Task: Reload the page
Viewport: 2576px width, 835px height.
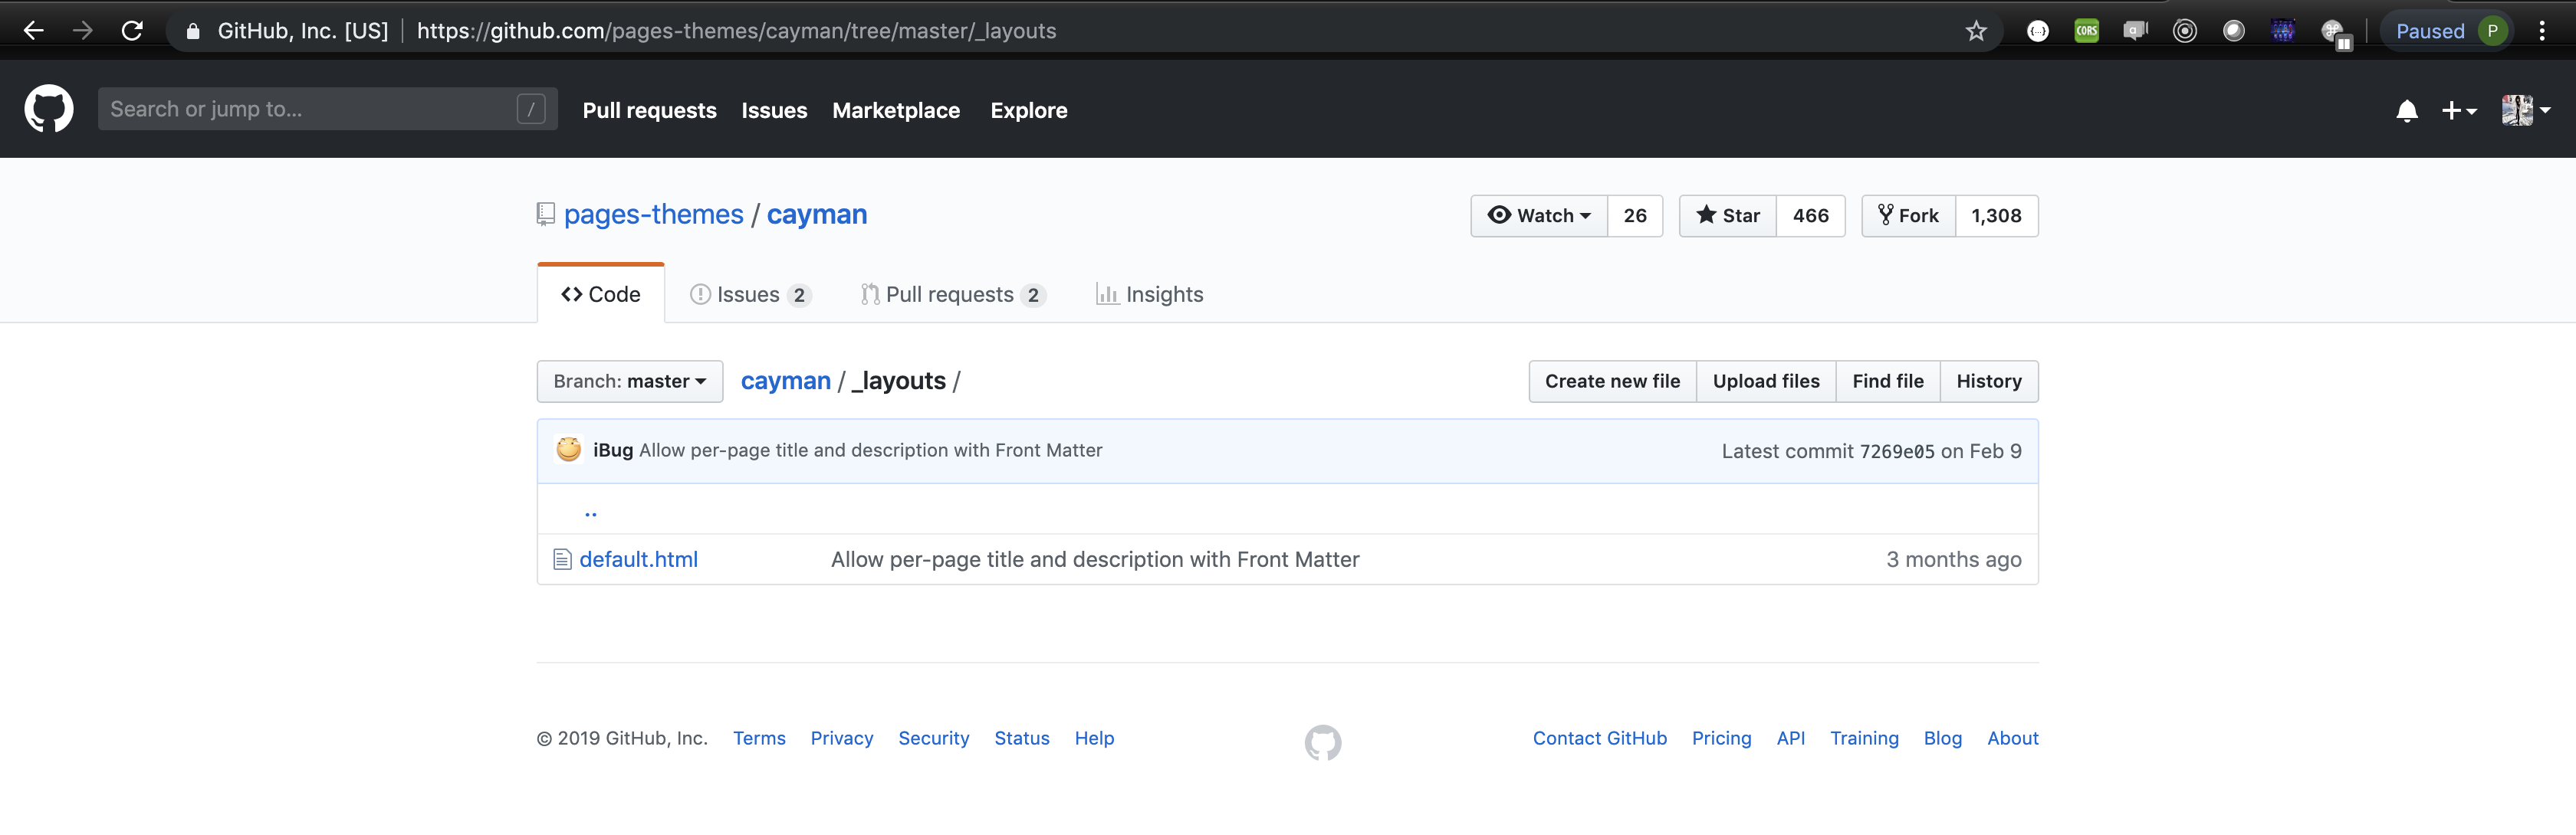Action: pyautogui.click(x=132, y=31)
